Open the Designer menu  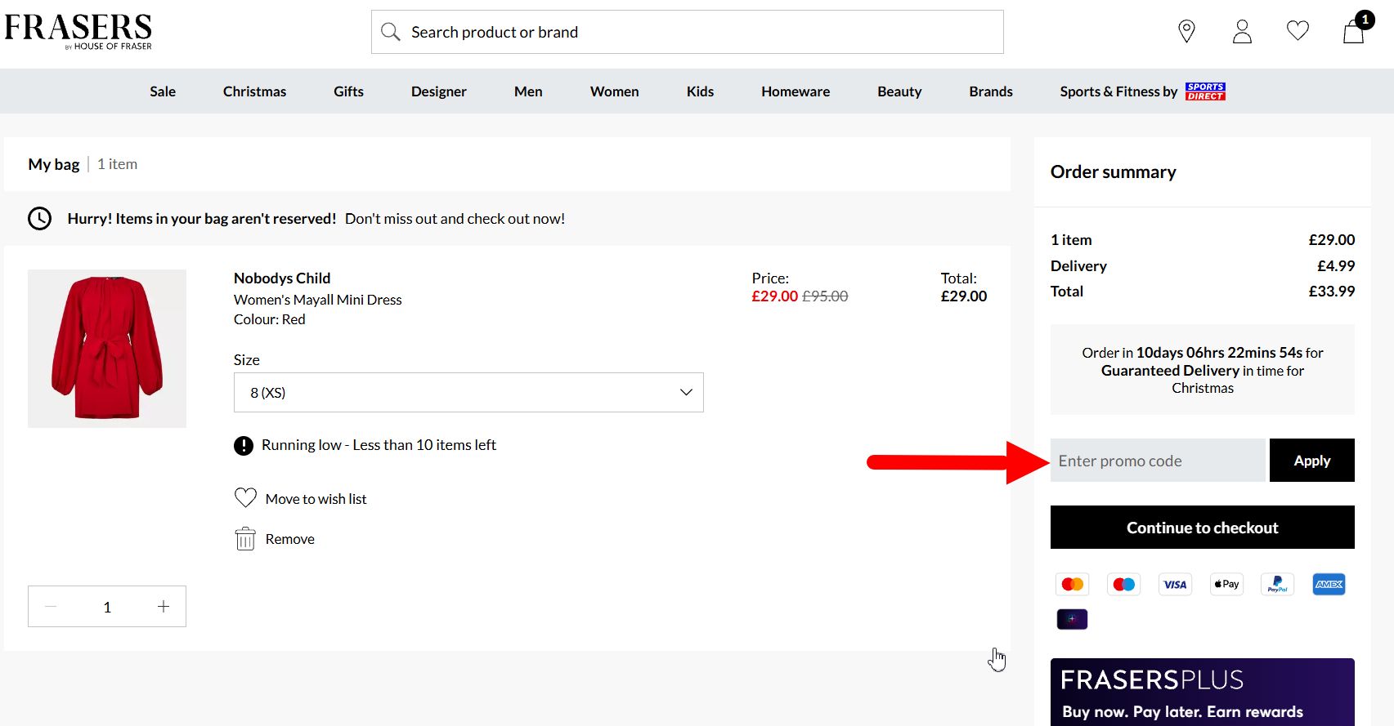coord(439,91)
